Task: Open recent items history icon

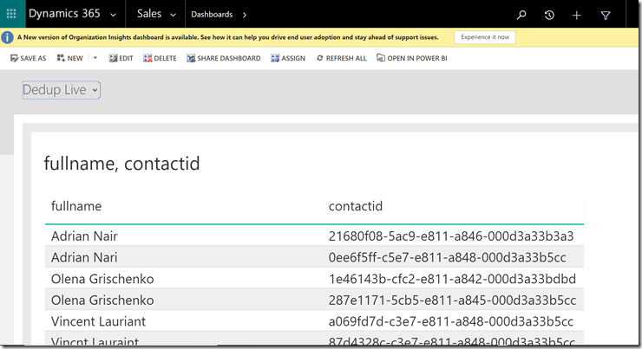Action: pos(549,15)
